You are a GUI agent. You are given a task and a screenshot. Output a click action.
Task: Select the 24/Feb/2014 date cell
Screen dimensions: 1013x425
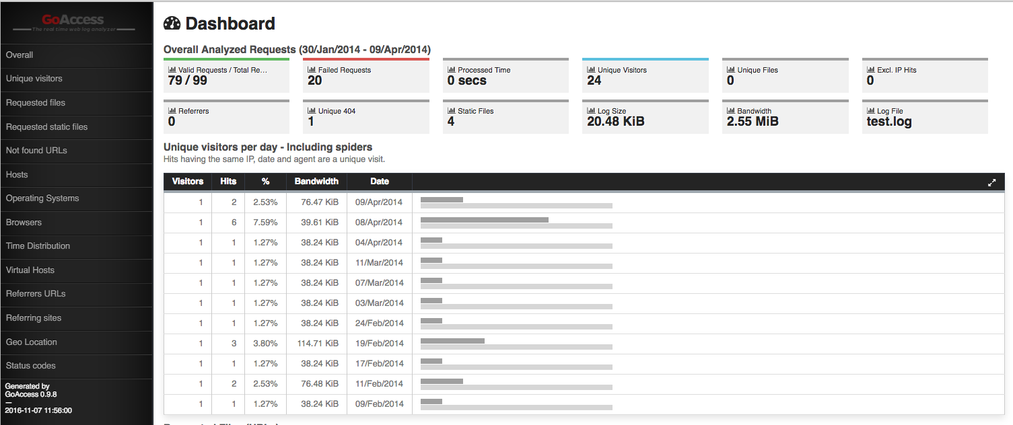point(379,323)
